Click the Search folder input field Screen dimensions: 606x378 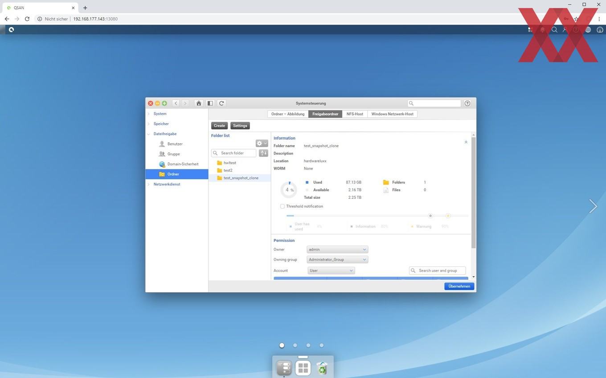click(x=234, y=153)
